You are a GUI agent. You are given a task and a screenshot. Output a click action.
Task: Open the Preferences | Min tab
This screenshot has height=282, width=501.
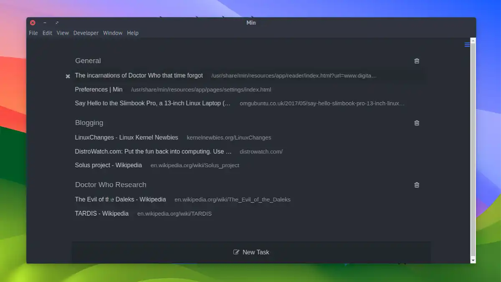pos(98,89)
